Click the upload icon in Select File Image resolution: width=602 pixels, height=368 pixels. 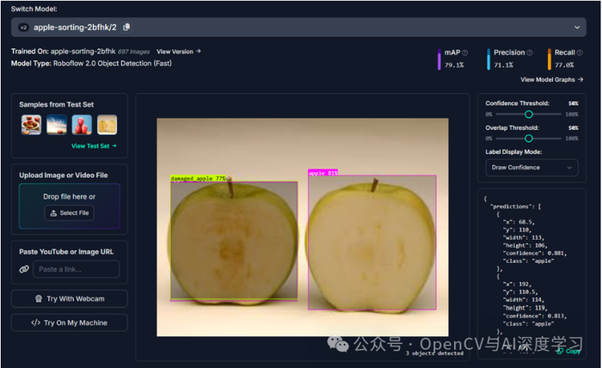coord(53,213)
